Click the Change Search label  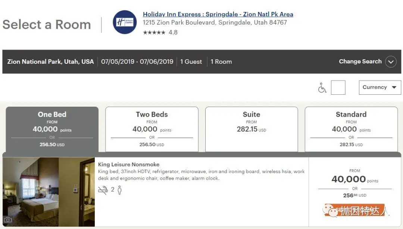tap(360, 62)
